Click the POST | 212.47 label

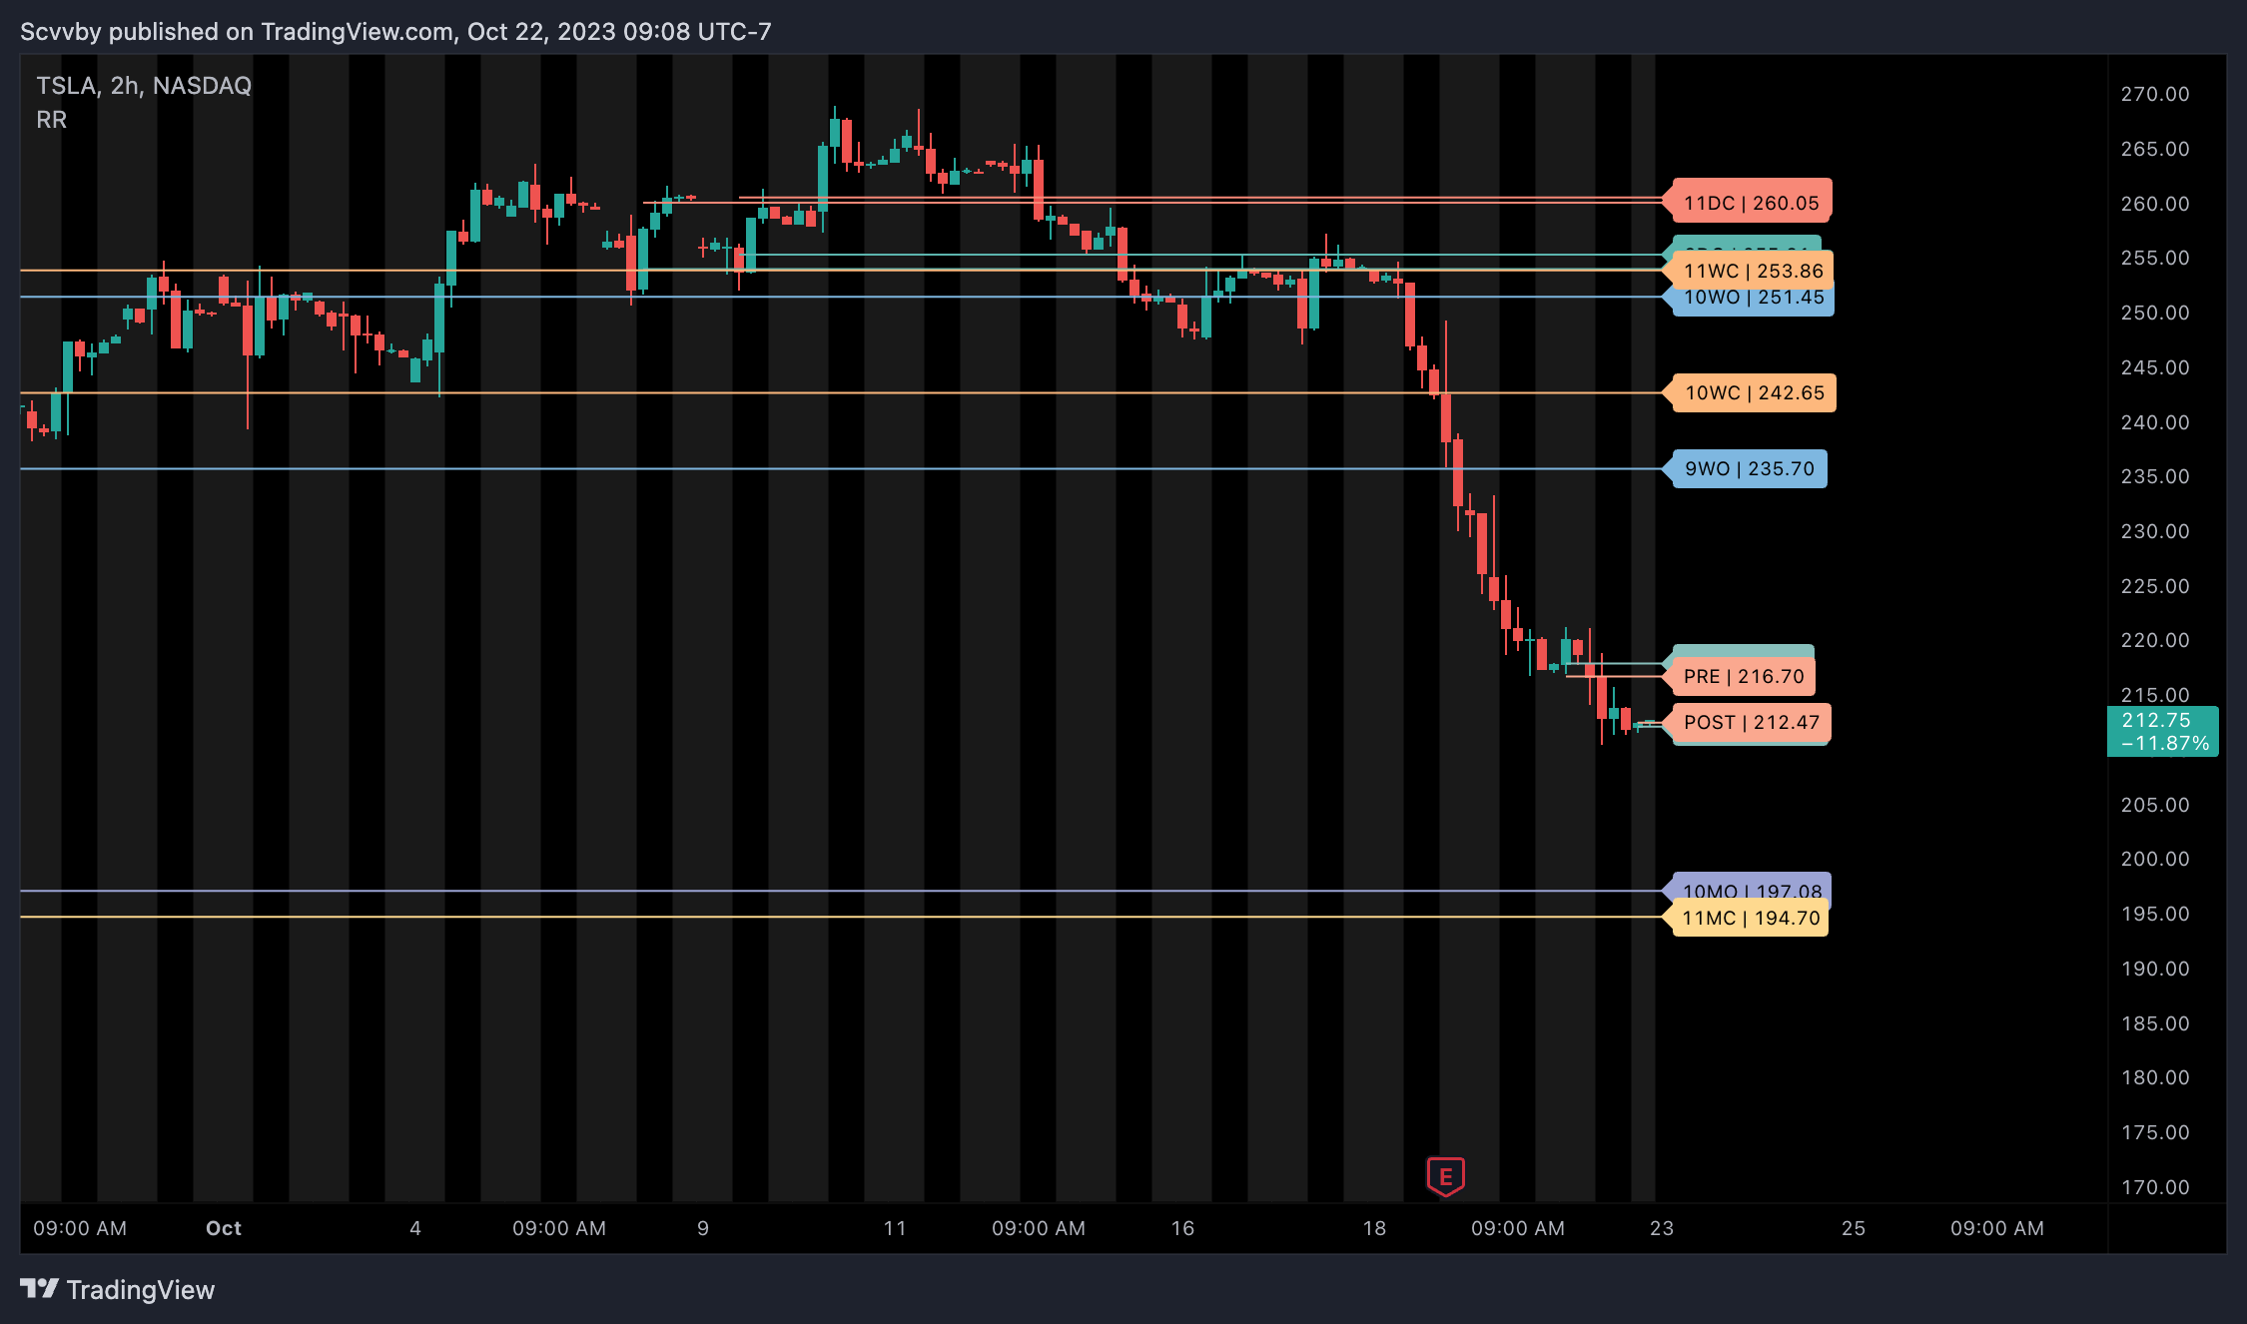tap(1746, 722)
